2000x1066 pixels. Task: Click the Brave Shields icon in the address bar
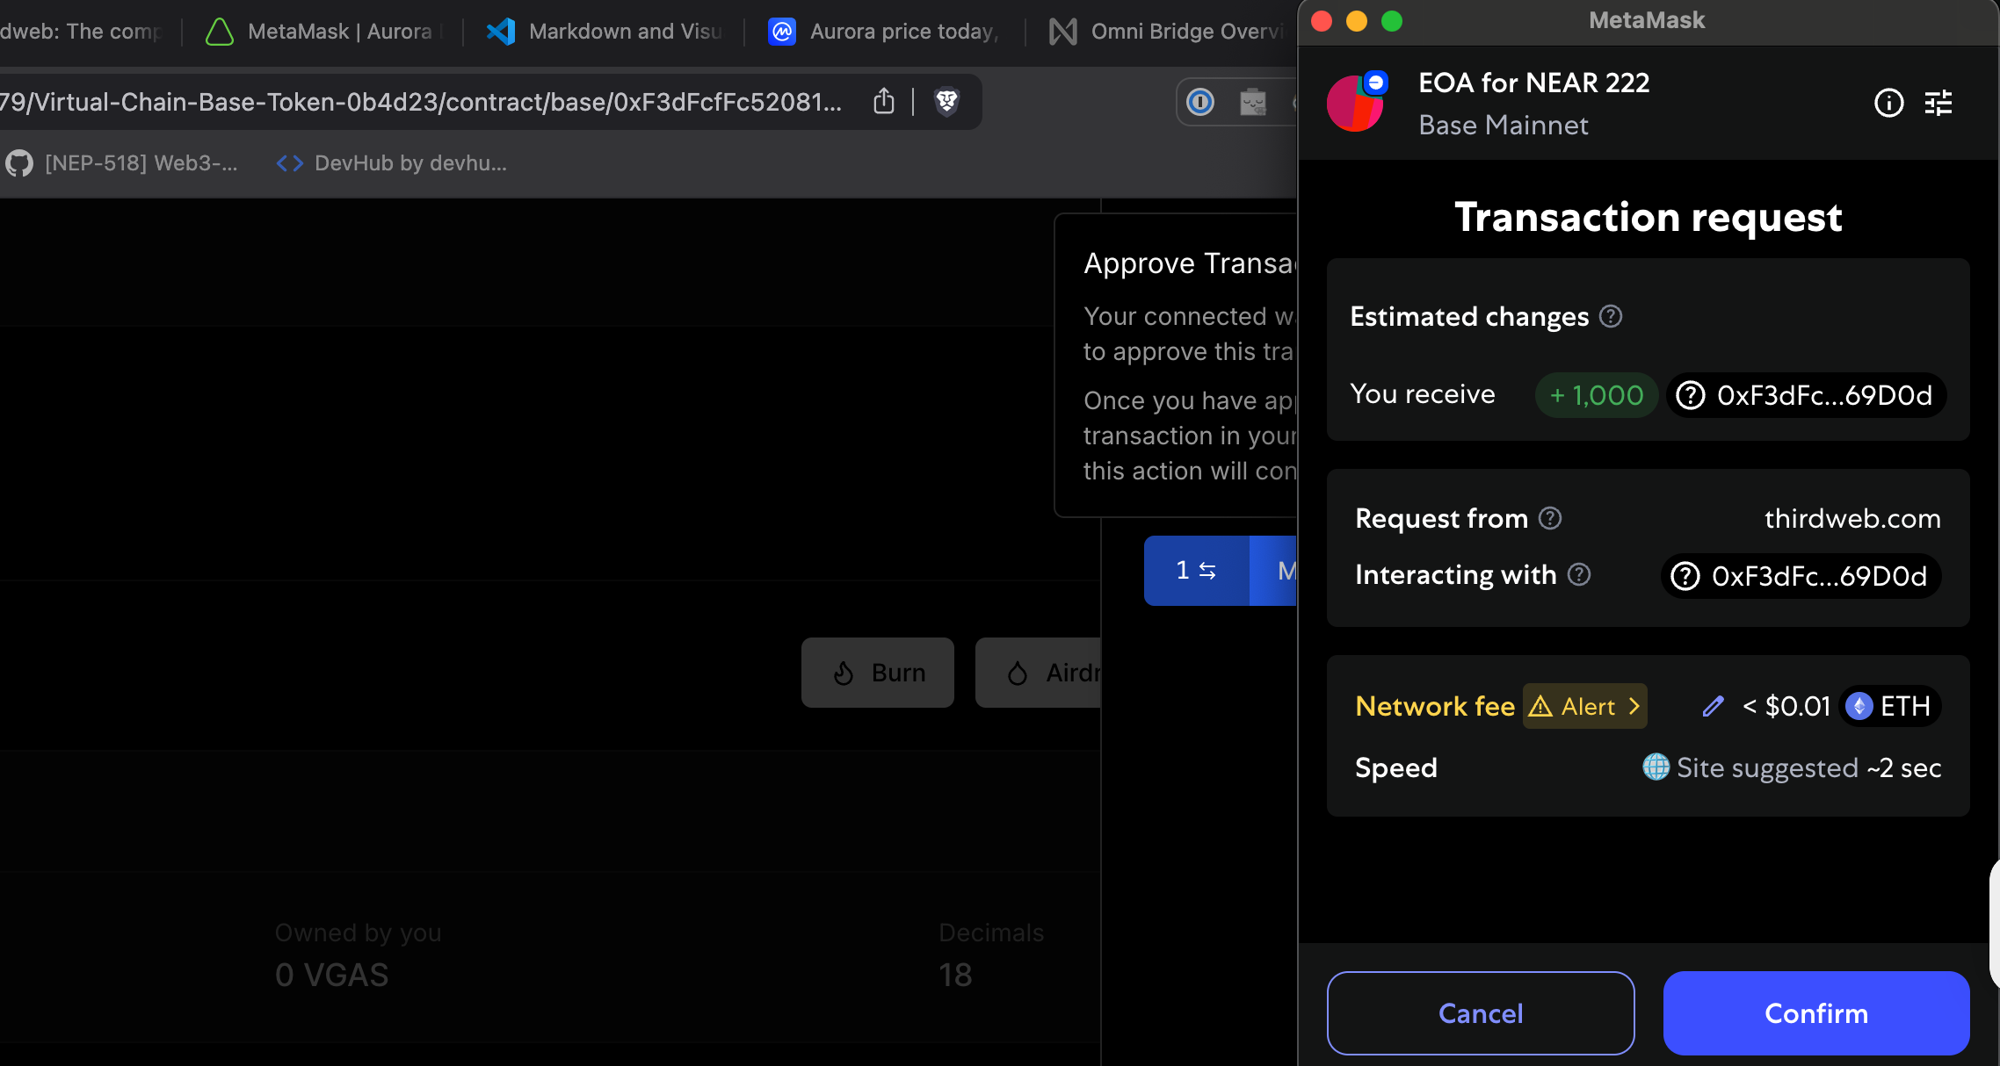pyautogui.click(x=947, y=101)
